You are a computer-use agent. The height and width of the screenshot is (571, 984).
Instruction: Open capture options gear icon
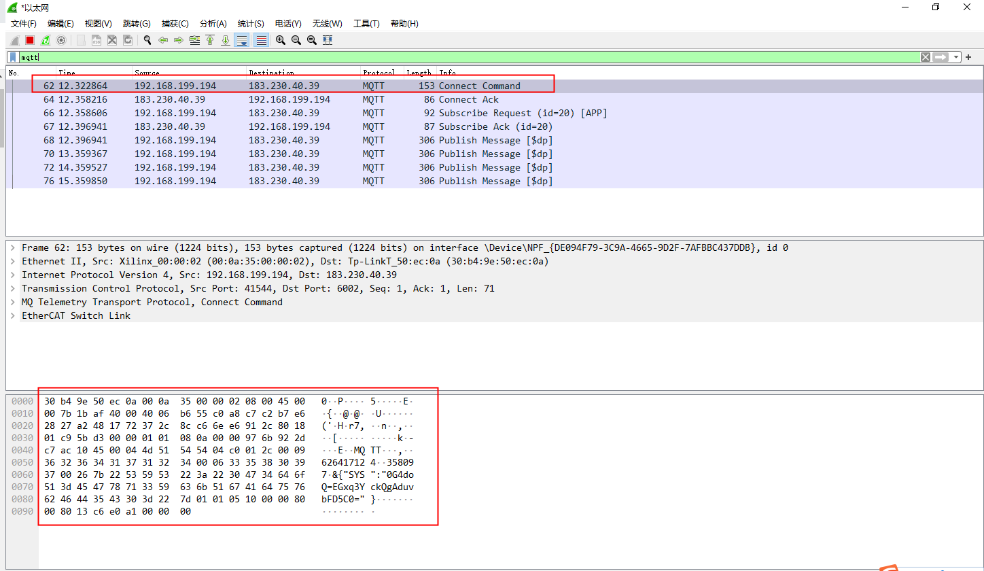tap(61, 40)
